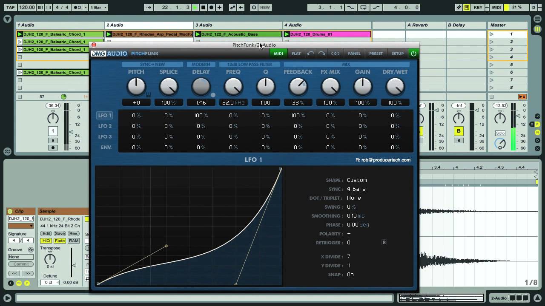
Task: Toggle the LFO POLARITY plus value
Action: coord(349,234)
